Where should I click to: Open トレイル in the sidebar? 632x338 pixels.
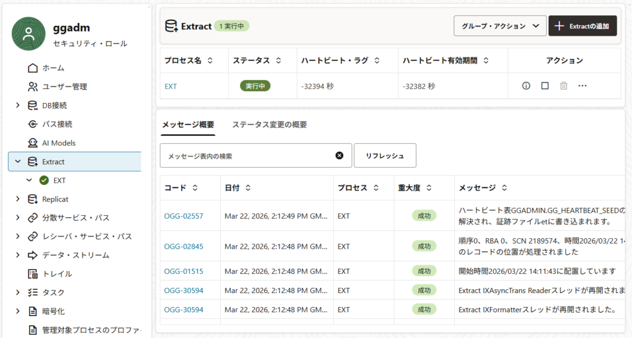pos(57,274)
